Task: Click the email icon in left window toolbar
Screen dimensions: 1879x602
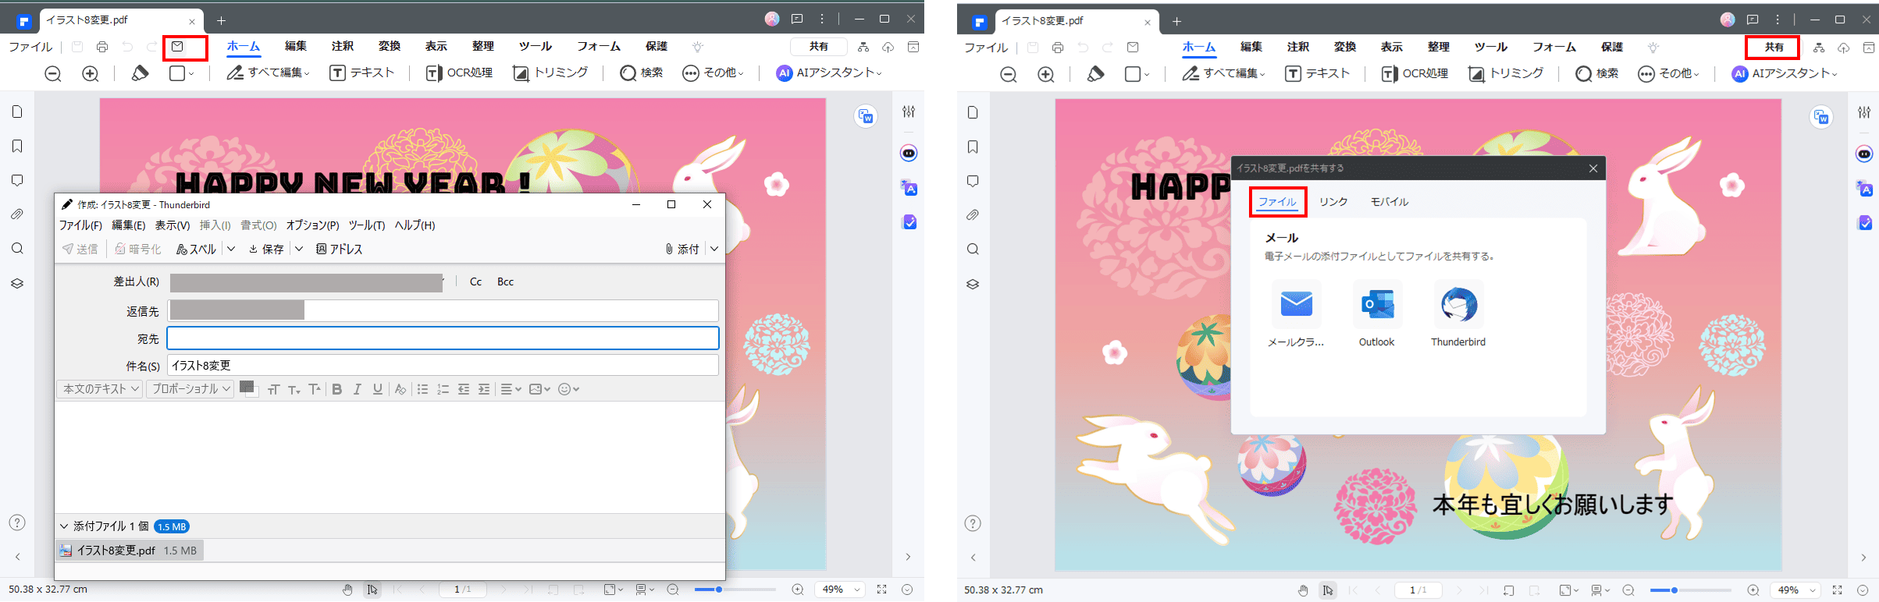Action: point(178,47)
